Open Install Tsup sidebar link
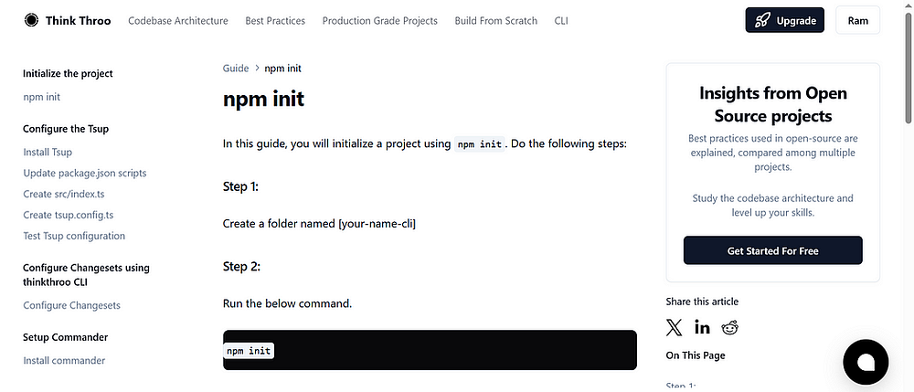The image size is (914, 392). 48,152
